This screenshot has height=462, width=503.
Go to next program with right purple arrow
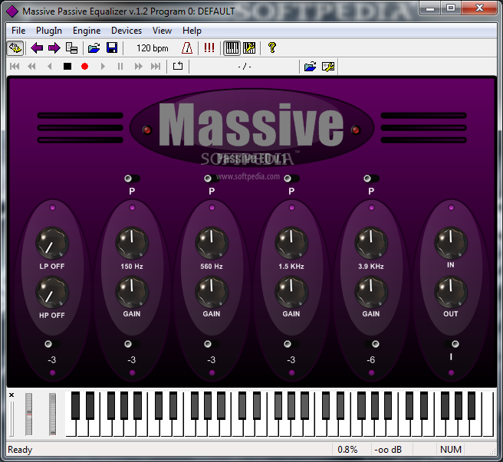pyautogui.click(x=54, y=48)
